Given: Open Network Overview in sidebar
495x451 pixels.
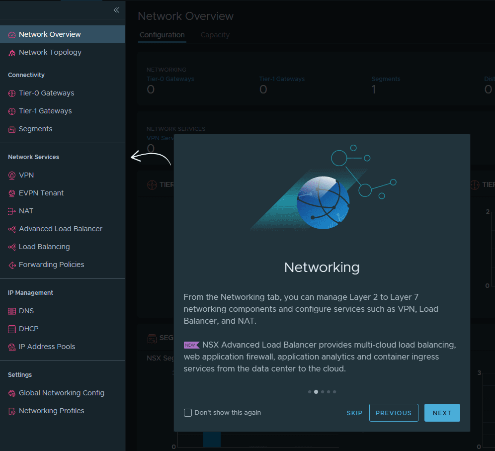Looking at the screenshot, I should [x=63, y=34].
